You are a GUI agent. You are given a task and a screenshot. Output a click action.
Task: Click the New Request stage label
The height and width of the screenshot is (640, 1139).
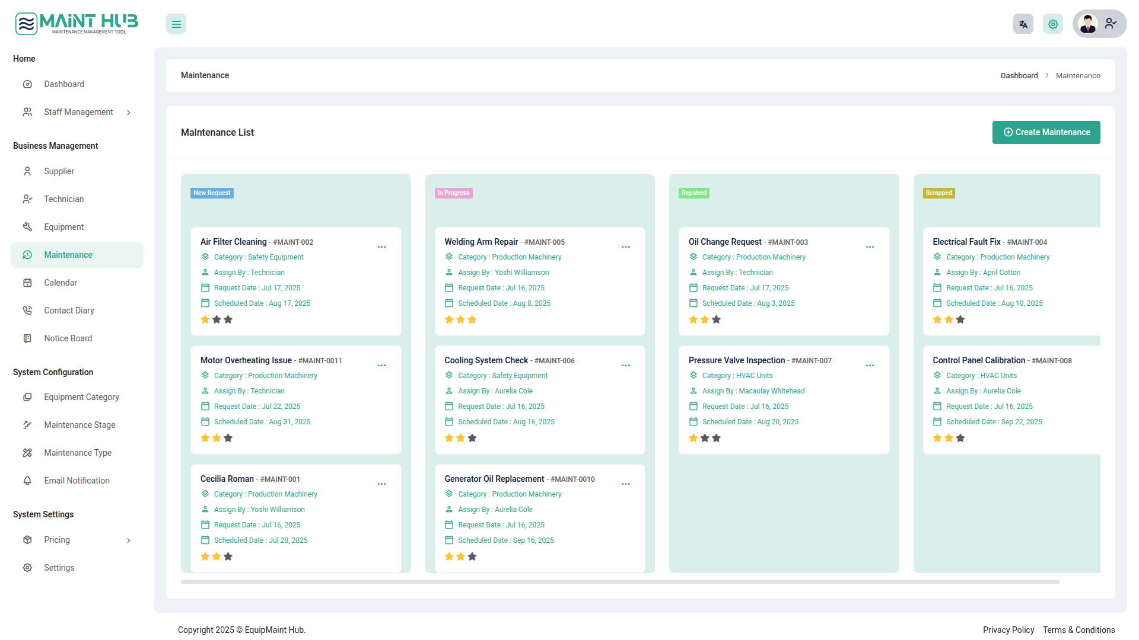click(212, 193)
